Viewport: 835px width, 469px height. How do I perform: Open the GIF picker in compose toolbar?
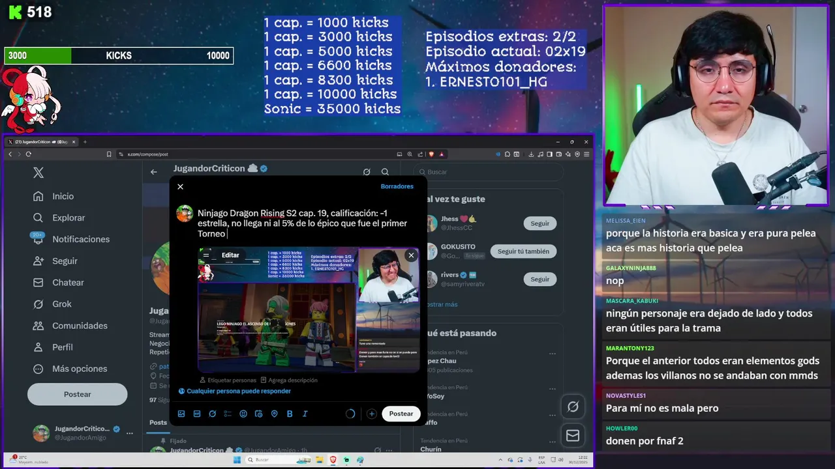[197, 414]
